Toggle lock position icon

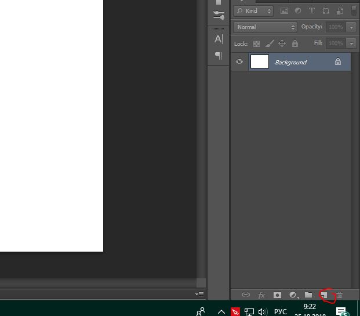tap(282, 43)
